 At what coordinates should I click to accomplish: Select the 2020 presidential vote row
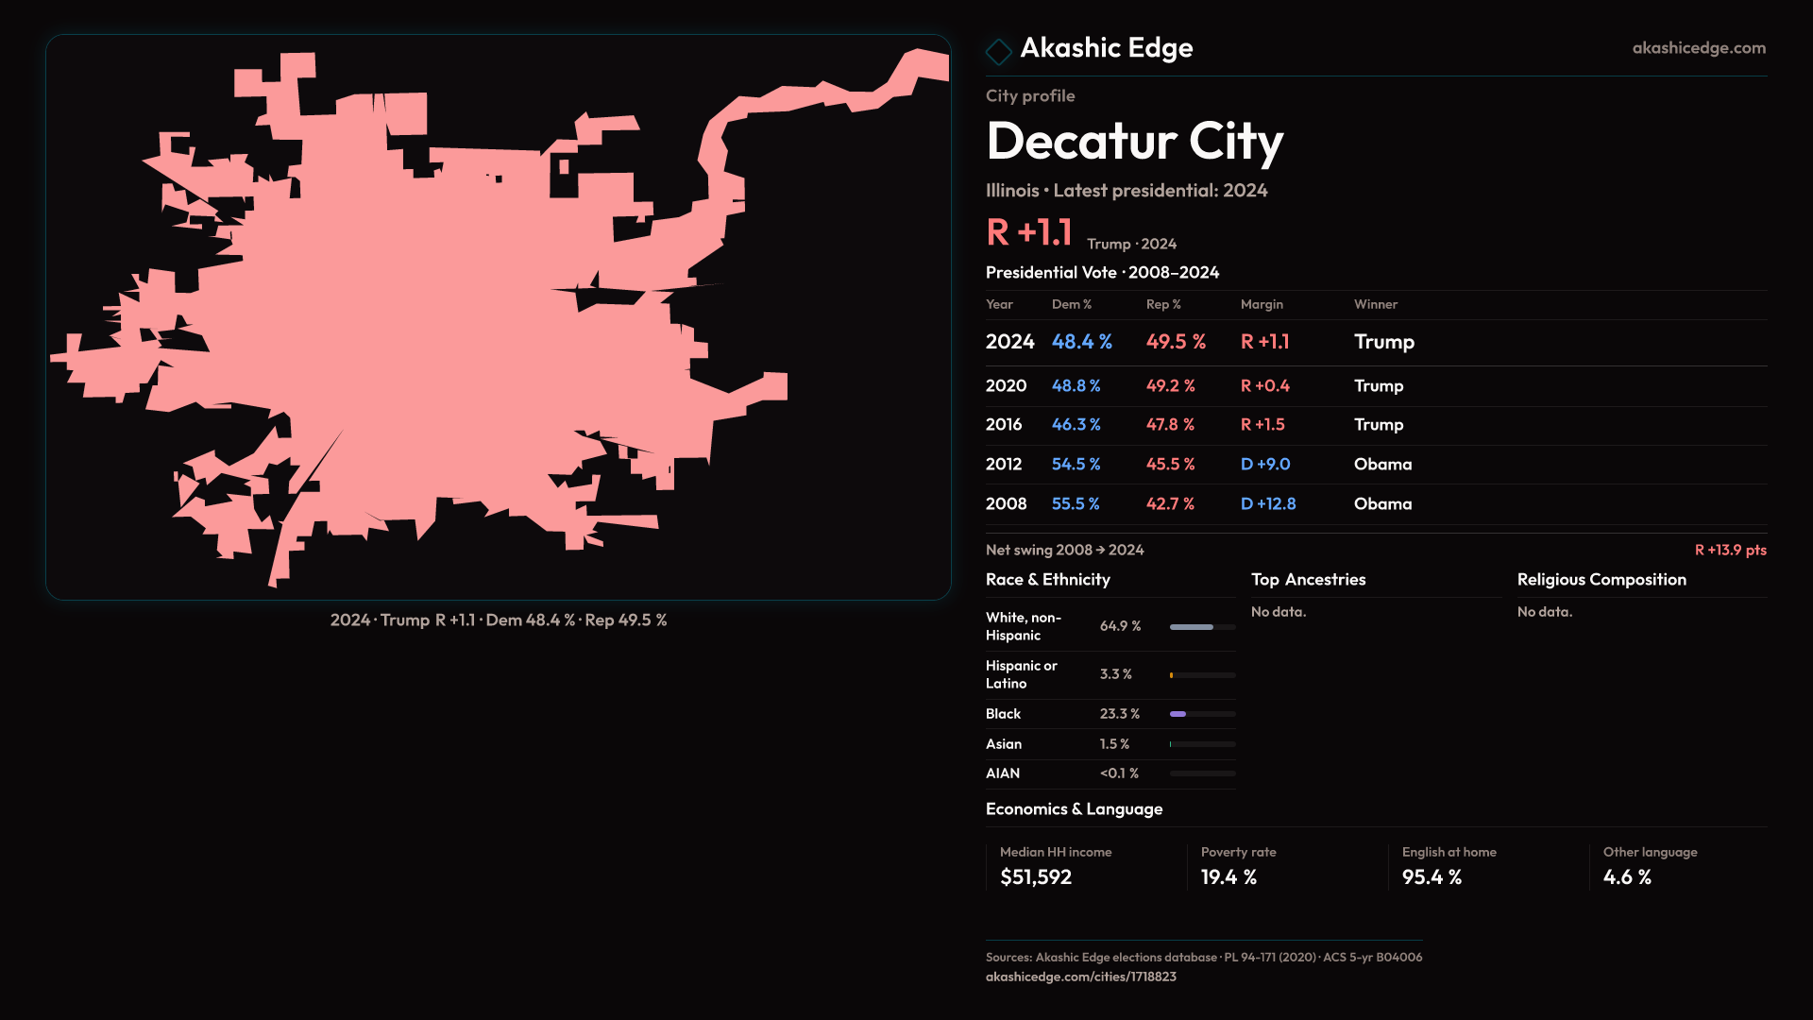1375,386
